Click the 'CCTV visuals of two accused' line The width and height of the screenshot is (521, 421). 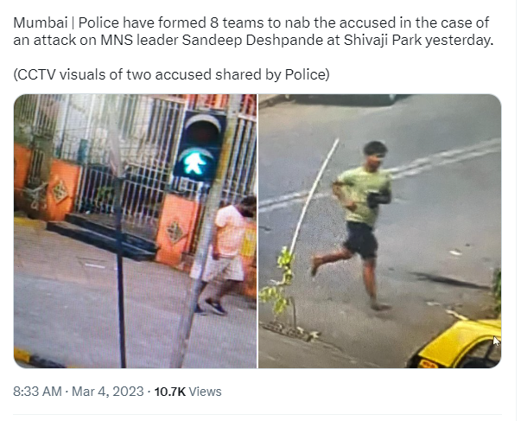point(171,74)
